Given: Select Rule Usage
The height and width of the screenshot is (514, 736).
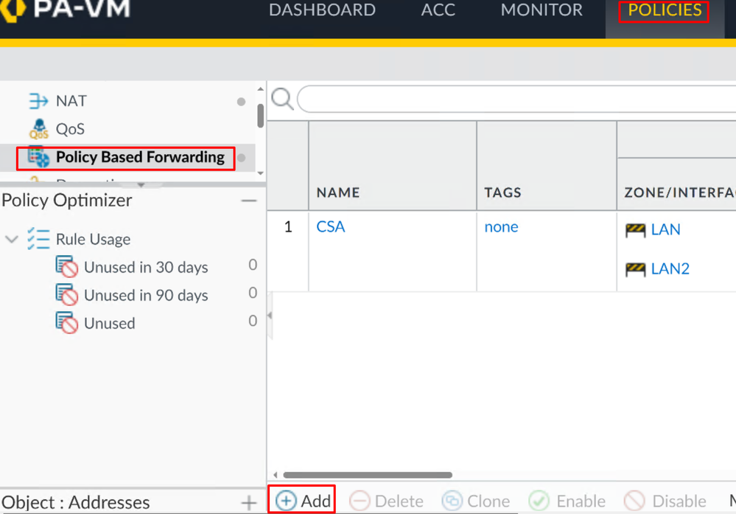Looking at the screenshot, I should click(93, 239).
